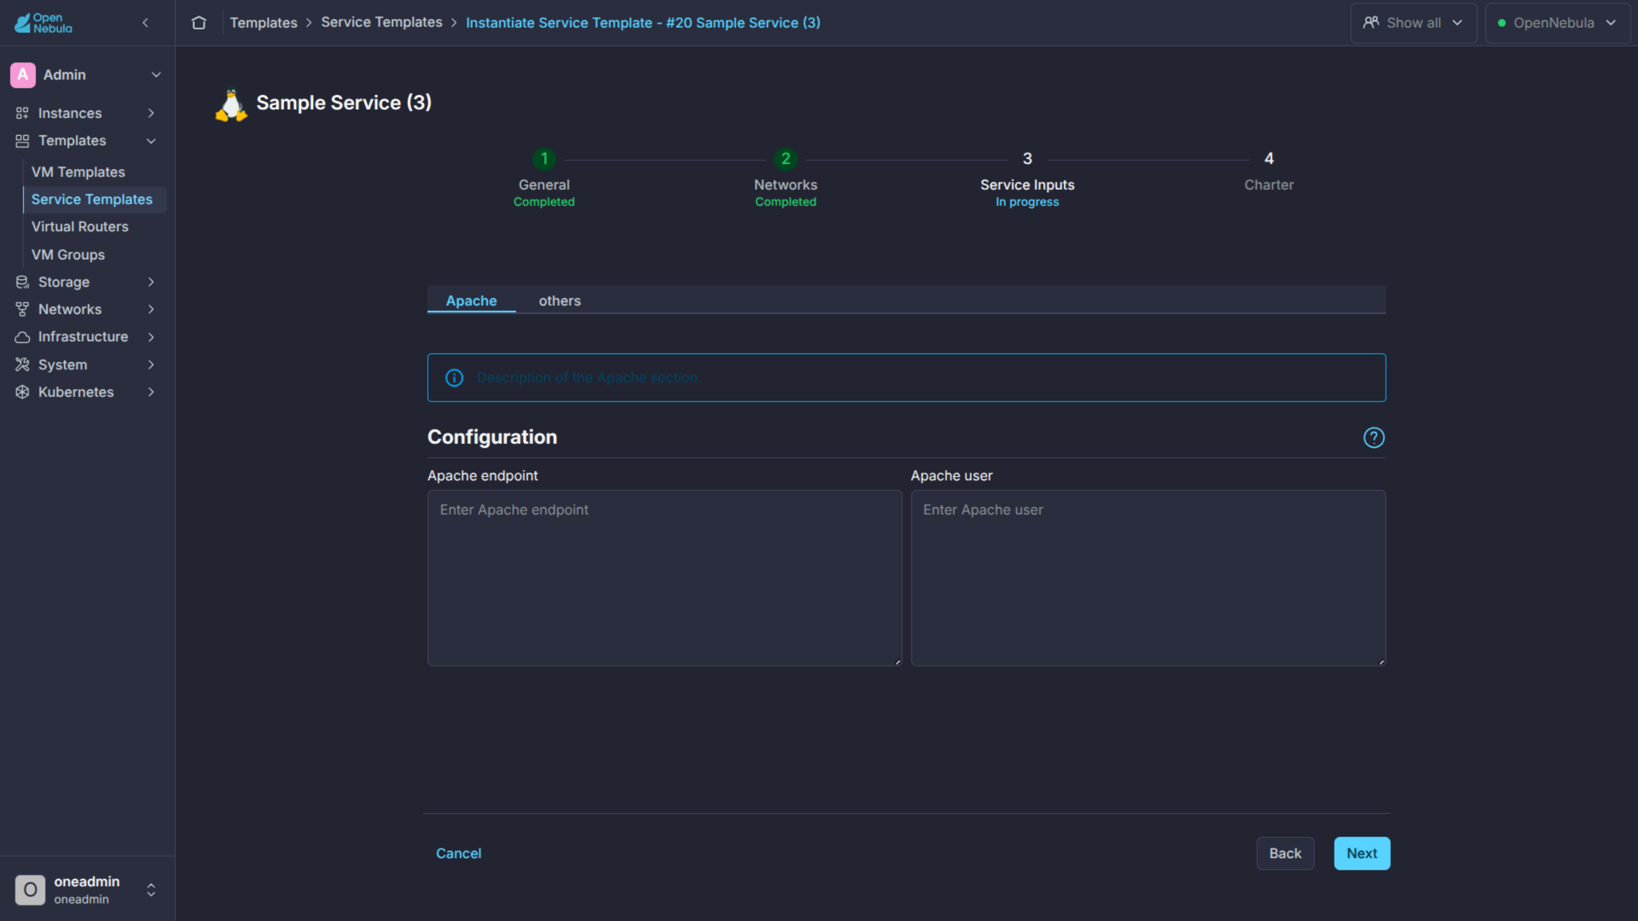Go to step 2 Networks
This screenshot has height=921, width=1638.
(785, 179)
